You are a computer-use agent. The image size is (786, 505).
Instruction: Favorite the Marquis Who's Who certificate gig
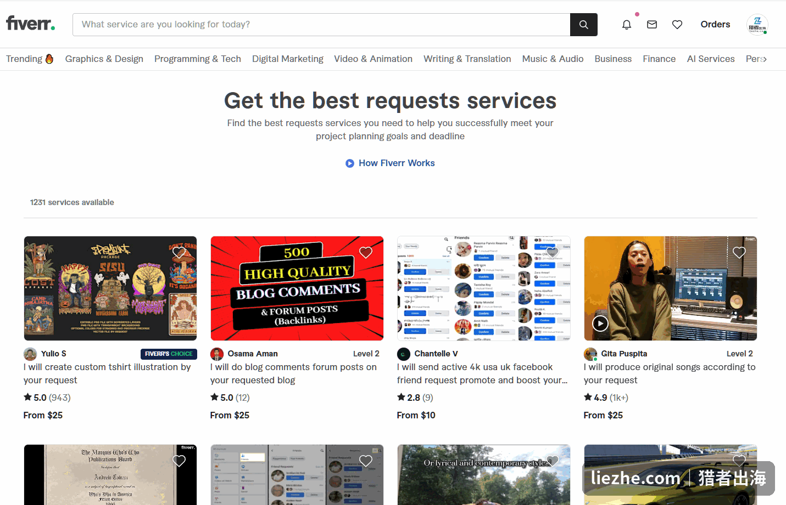(x=179, y=461)
